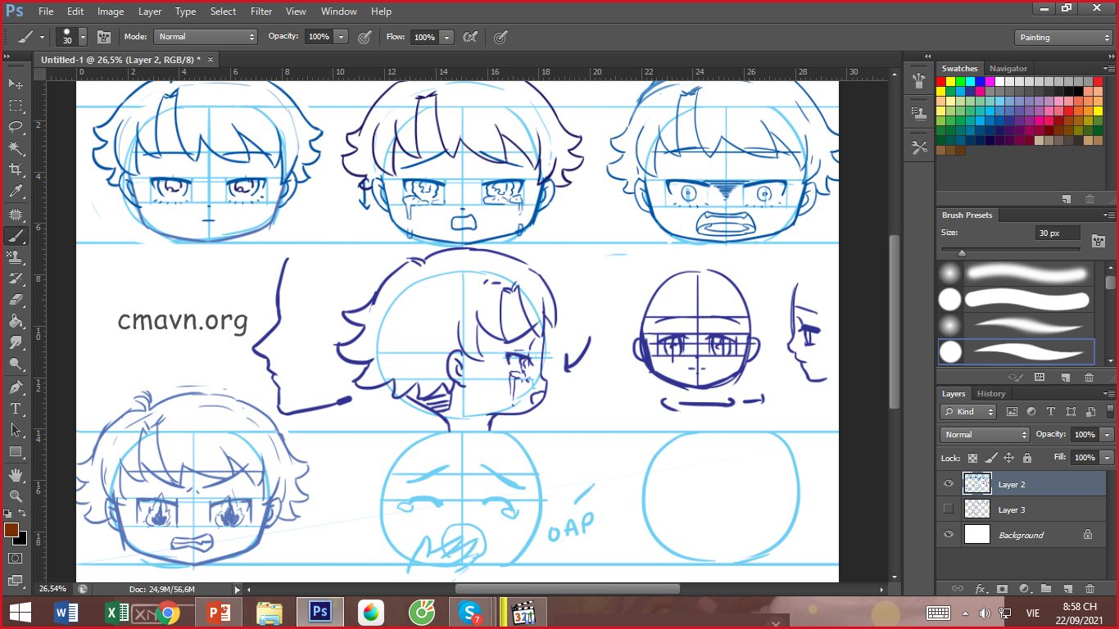Screen dimensions: 1119x629
Task: Open the brush Mode dropdown
Action: click(206, 37)
